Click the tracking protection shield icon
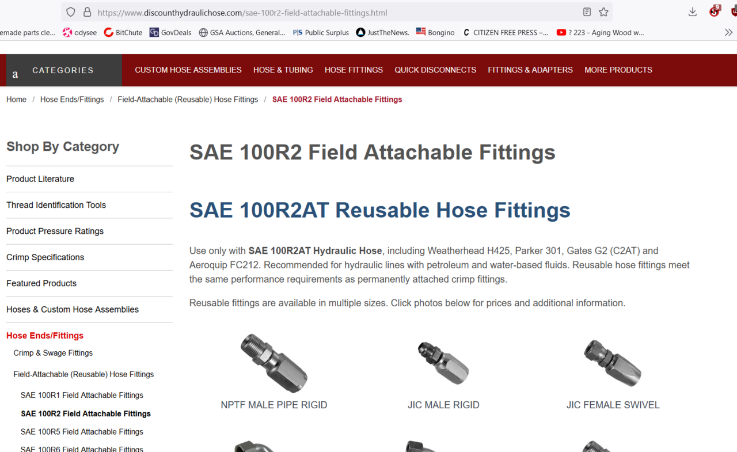This screenshot has height=452, width=737. (x=71, y=12)
